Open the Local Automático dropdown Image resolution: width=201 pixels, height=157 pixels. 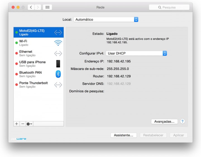pyautogui.click(x=106, y=20)
